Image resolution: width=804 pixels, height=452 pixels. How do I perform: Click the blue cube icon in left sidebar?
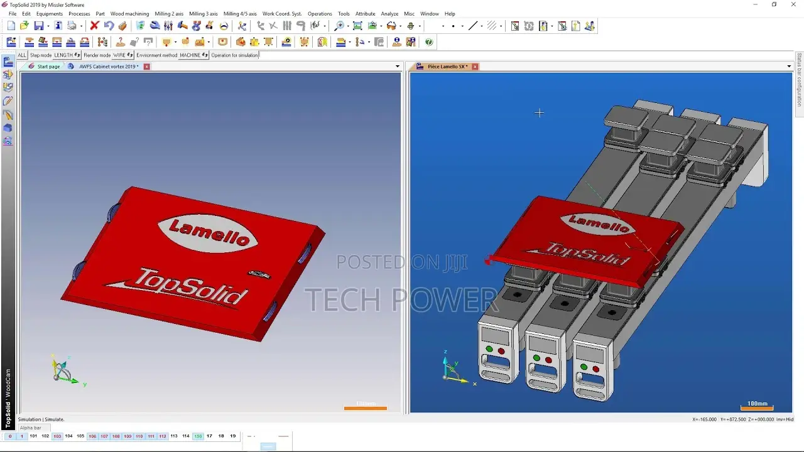[8, 127]
